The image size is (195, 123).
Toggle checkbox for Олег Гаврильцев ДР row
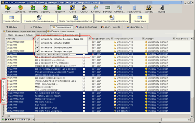click(x=84, y=84)
